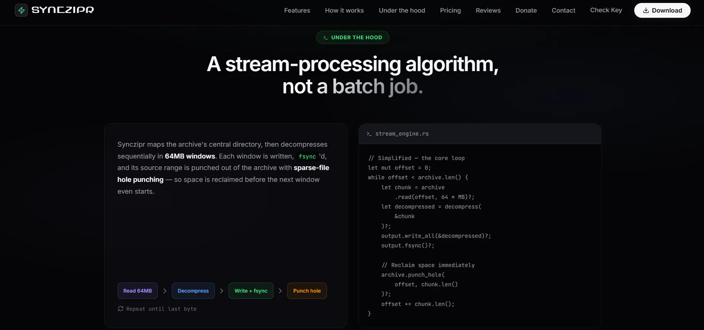Click code line '.read(offset, 64 * MB)?;'
Image resolution: width=704 pixels, height=330 pixels.
point(435,197)
